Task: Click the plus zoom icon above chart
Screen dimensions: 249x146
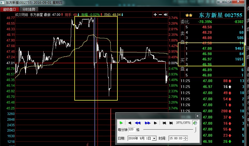Action: pyautogui.click(x=155, y=14)
